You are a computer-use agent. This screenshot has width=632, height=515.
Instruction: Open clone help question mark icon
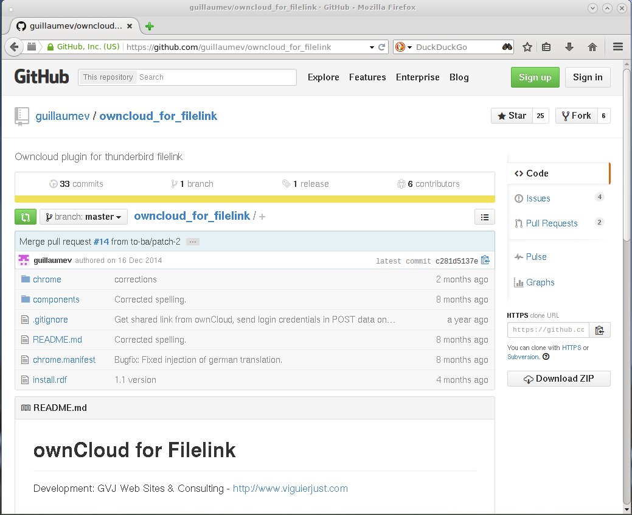(546, 357)
